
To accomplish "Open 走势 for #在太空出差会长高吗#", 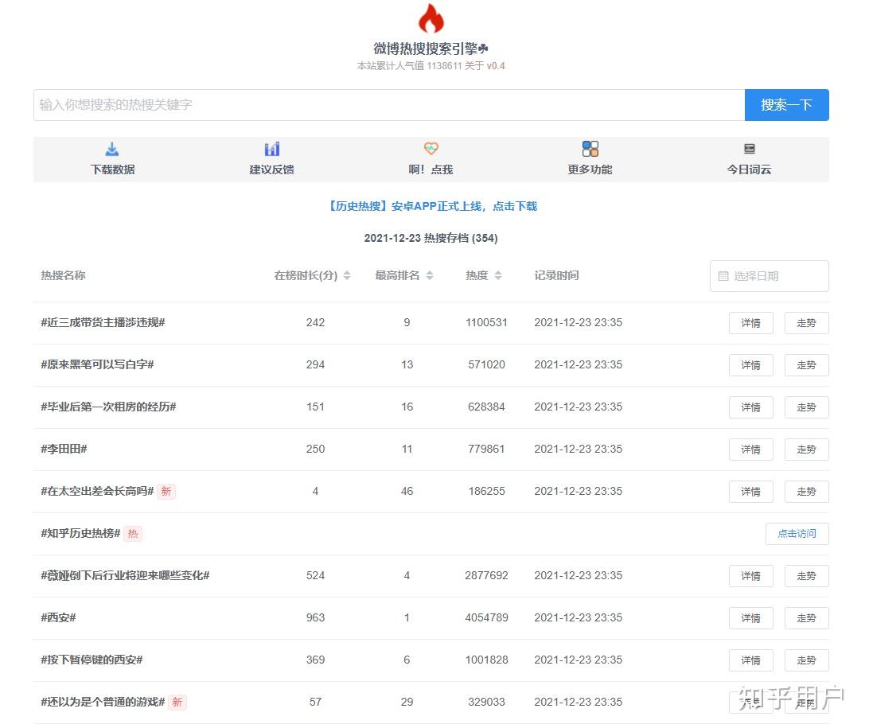I will coord(806,492).
